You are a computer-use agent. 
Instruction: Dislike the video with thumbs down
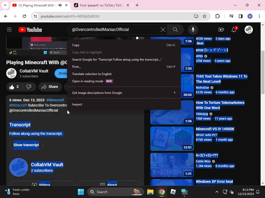[29, 87]
